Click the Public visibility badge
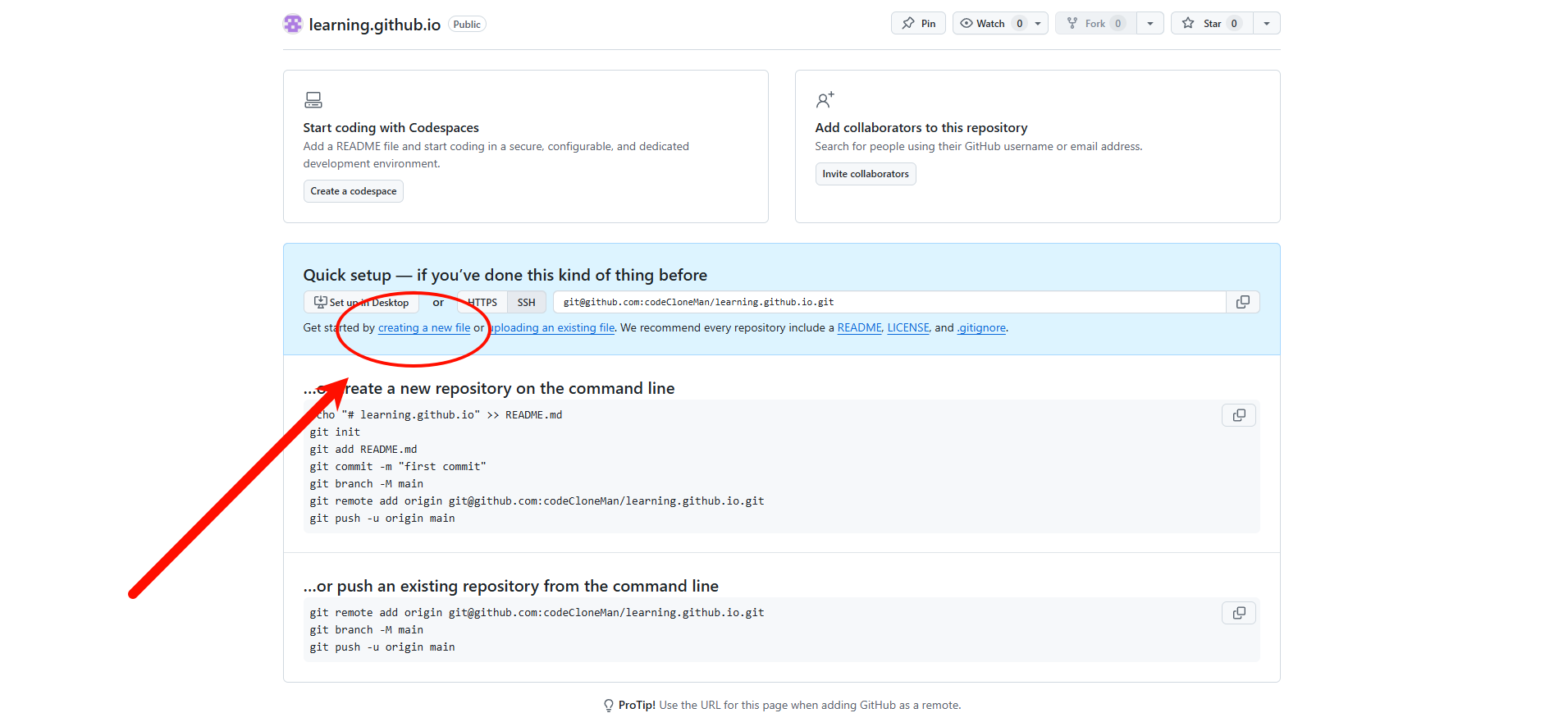 467,24
